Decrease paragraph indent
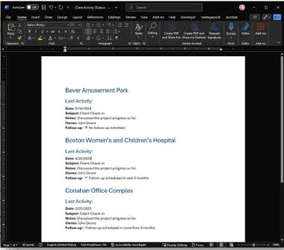The image size is (284, 250). click(120, 25)
